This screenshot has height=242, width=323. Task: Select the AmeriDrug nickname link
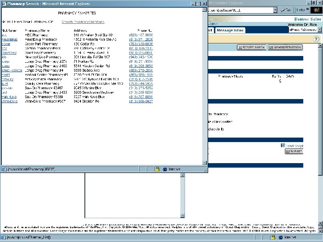[9, 39]
